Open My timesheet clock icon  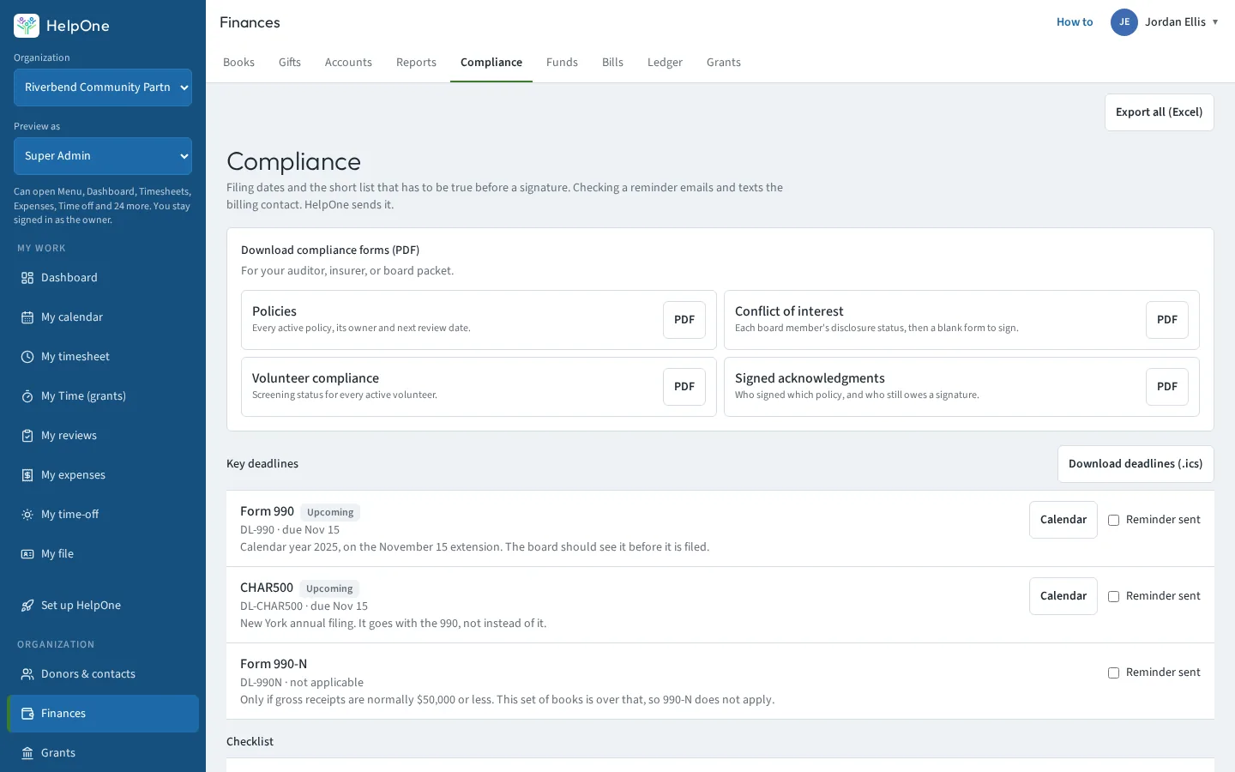27,357
